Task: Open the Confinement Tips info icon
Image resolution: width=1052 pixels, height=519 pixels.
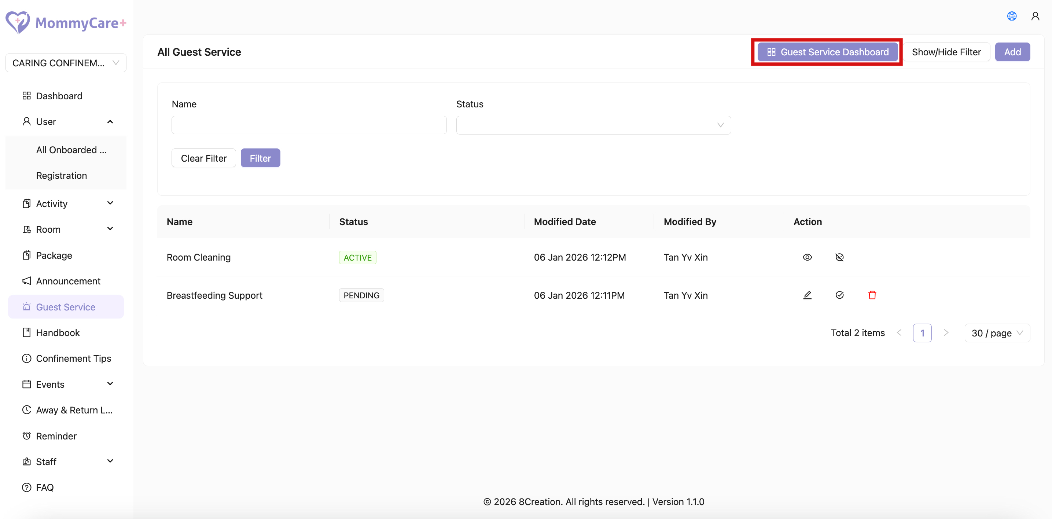Action: (x=26, y=358)
